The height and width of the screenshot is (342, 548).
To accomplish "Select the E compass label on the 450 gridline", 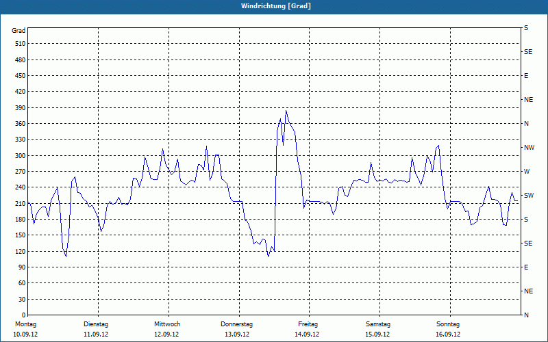I will click(526, 76).
